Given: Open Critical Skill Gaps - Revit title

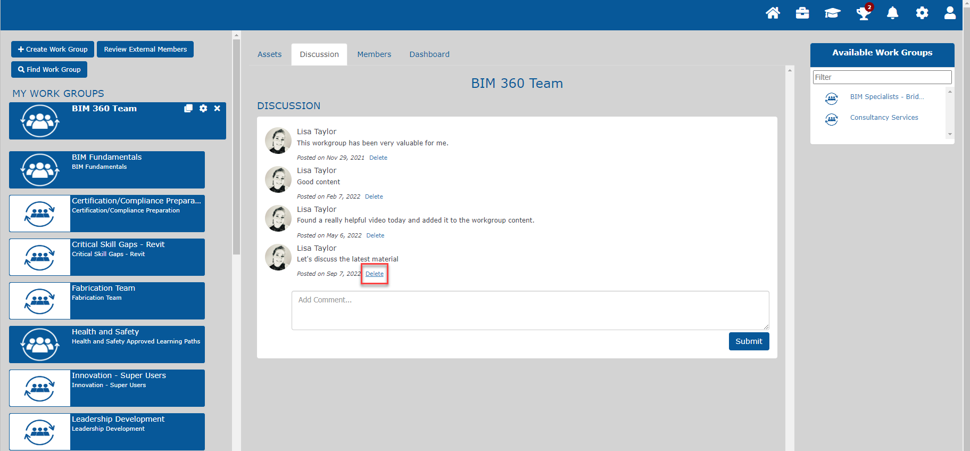Looking at the screenshot, I should (x=118, y=244).
